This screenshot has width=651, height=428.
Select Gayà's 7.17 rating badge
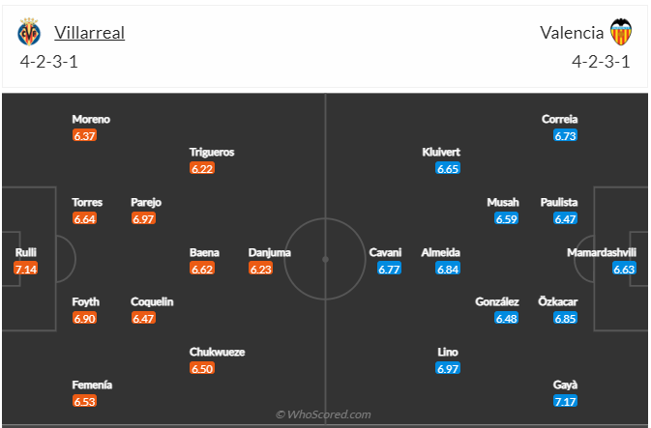565,401
